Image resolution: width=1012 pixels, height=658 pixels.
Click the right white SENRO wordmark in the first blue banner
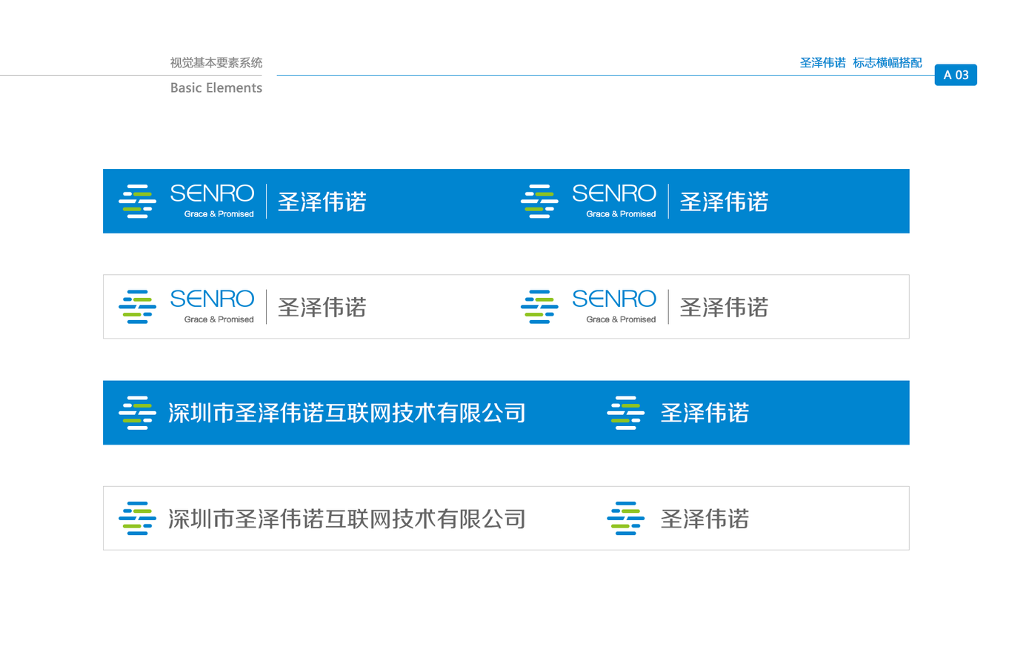pos(614,193)
